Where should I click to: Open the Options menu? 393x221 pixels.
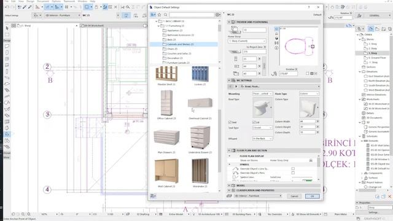point(56,1)
